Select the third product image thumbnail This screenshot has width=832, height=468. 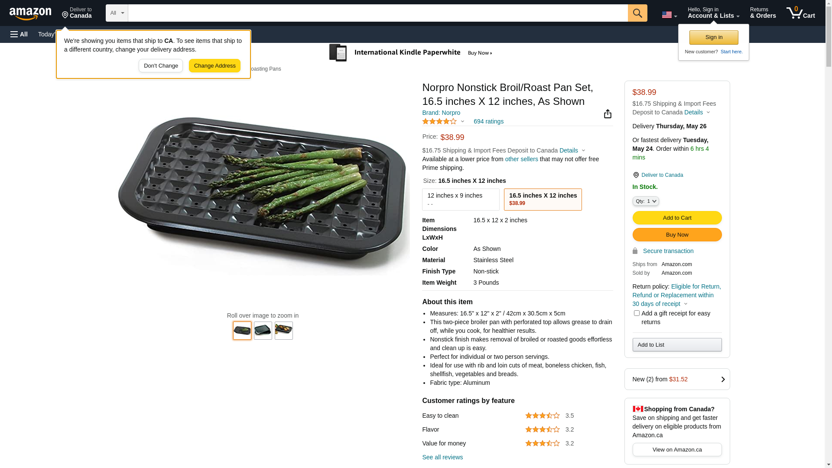tap(284, 331)
